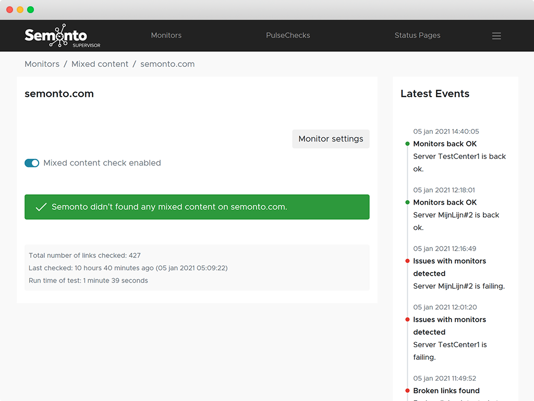
Task: Open Monitor settings
Action: [331, 139]
